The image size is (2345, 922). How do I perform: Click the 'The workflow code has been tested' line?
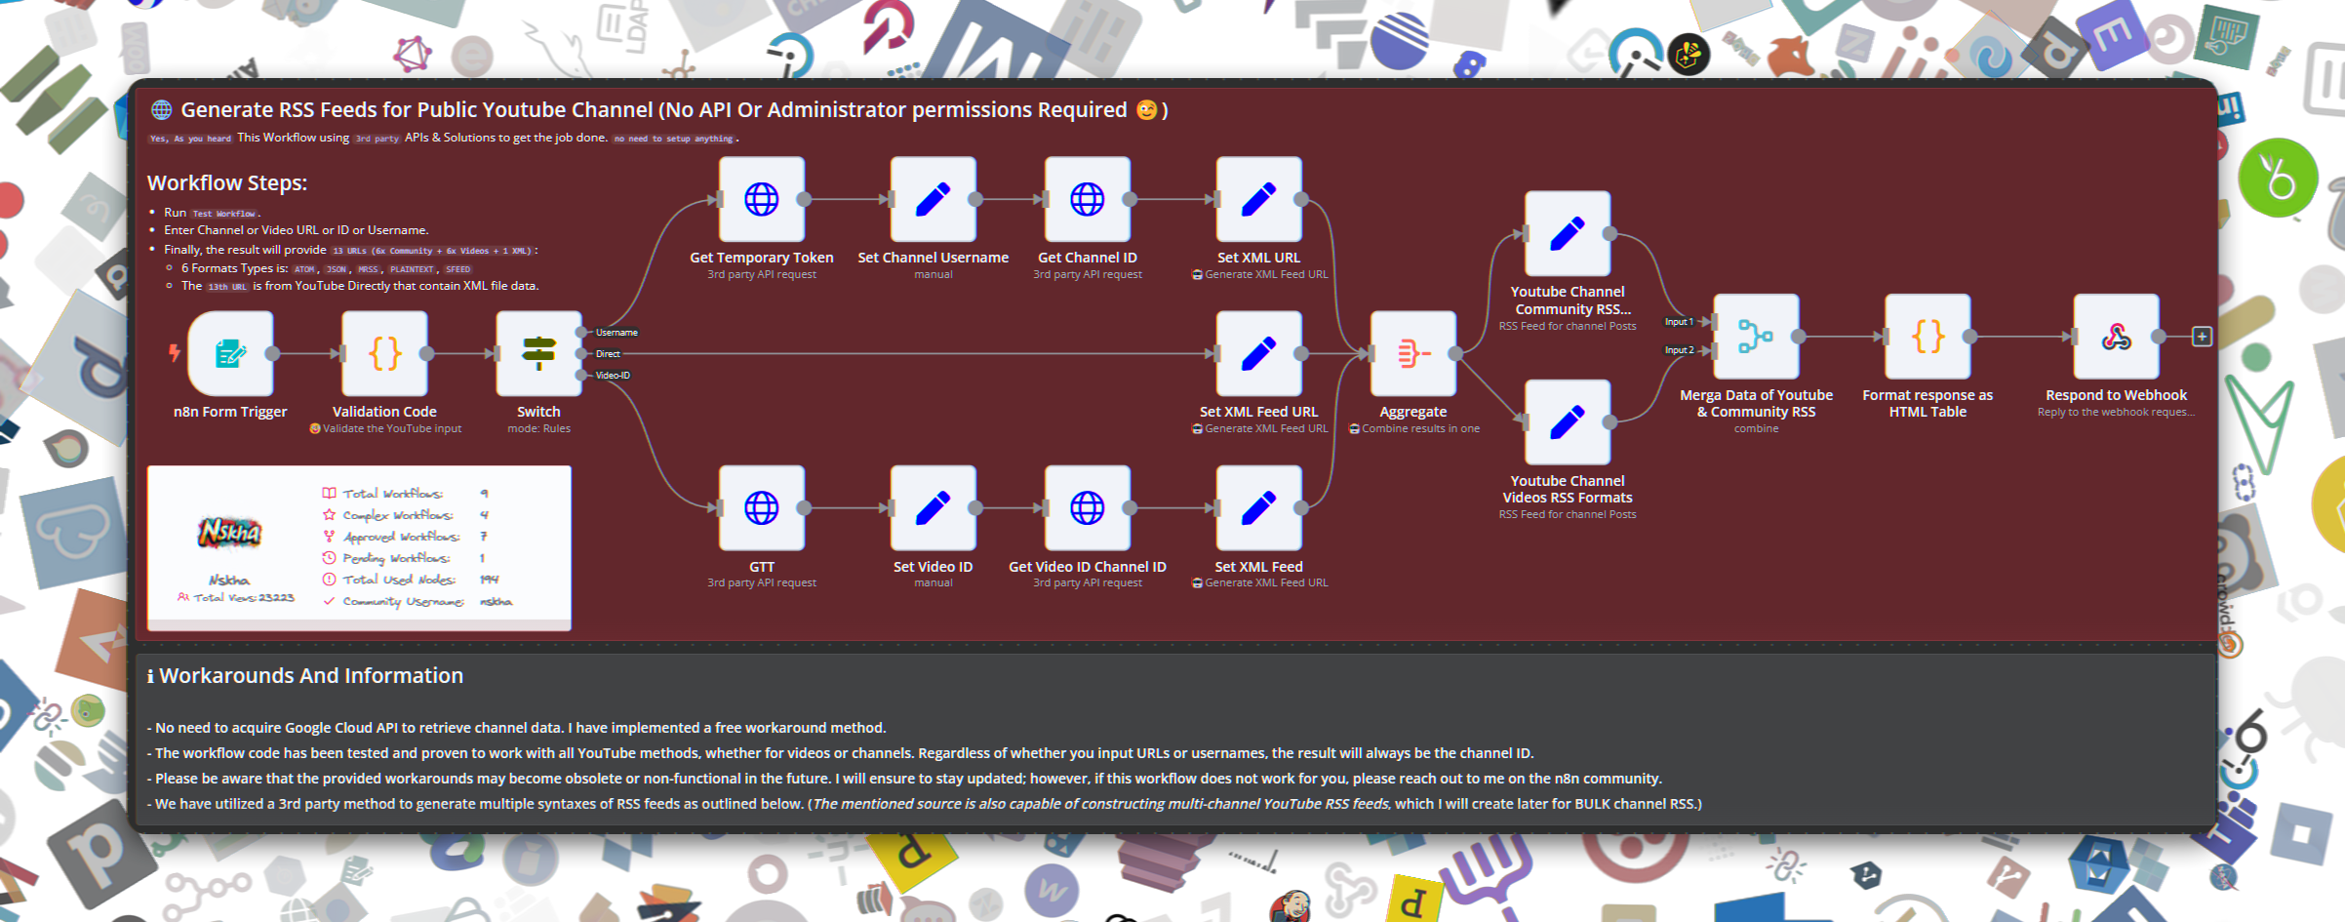point(841,753)
